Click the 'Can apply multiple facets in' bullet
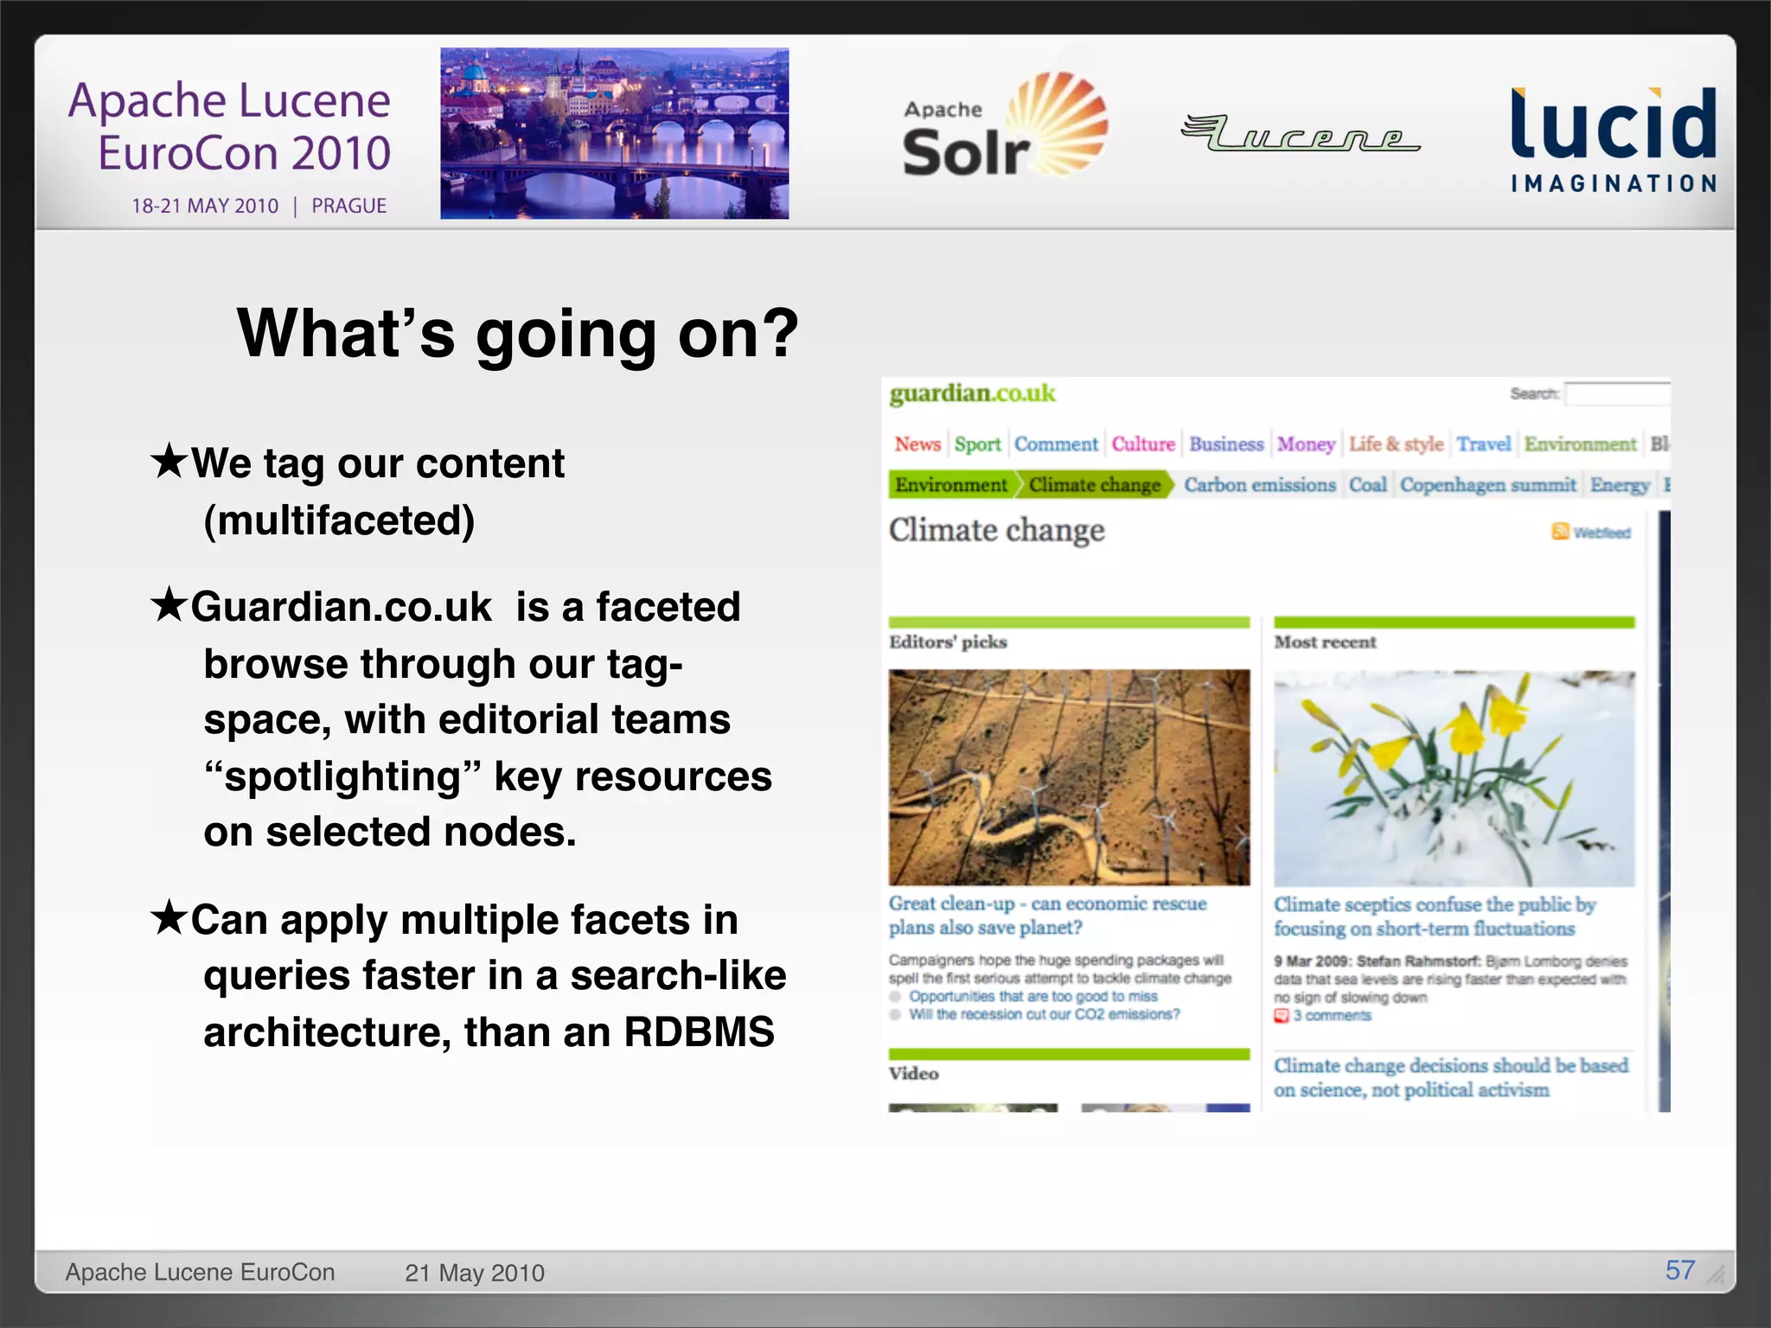This screenshot has width=1771, height=1328. (x=468, y=975)
